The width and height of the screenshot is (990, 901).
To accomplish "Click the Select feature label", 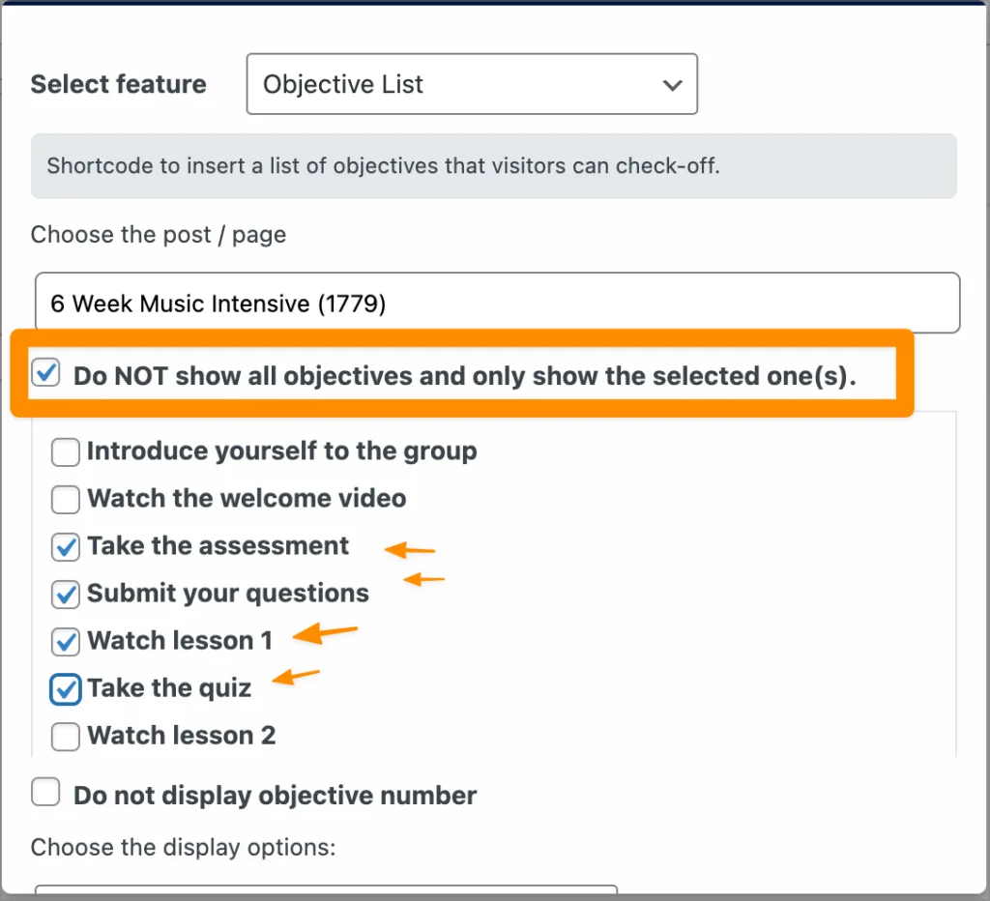I will pos(118,84).
